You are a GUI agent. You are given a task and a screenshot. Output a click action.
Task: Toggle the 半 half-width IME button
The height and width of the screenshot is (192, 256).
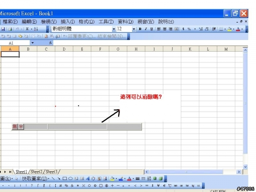(x=21, y=126)
